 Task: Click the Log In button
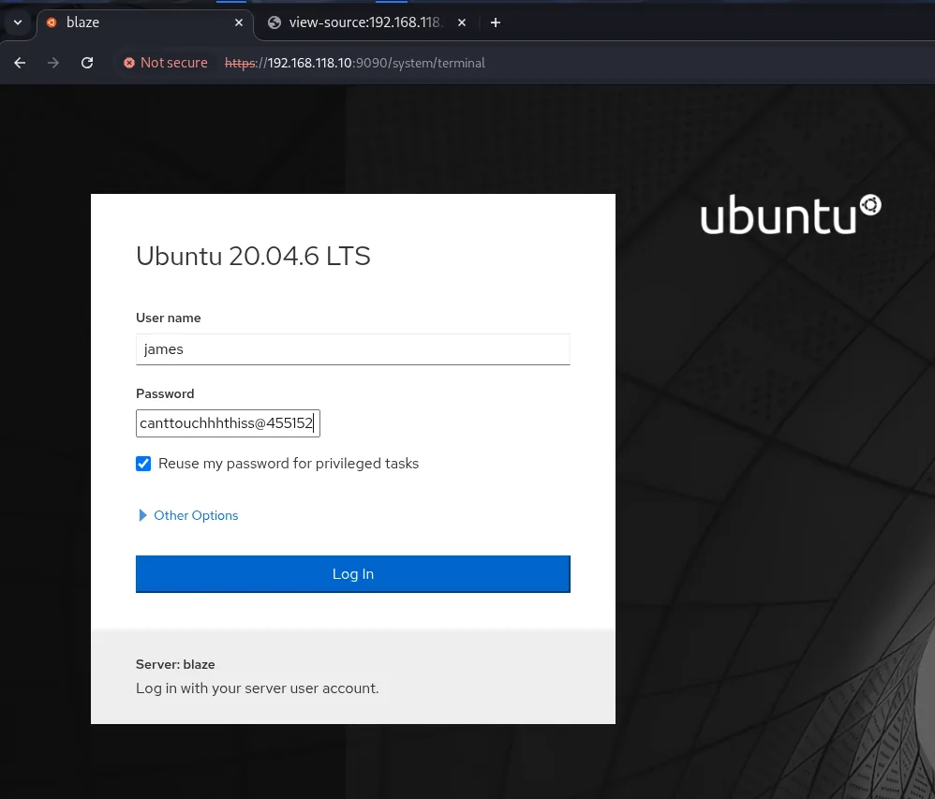353,574
